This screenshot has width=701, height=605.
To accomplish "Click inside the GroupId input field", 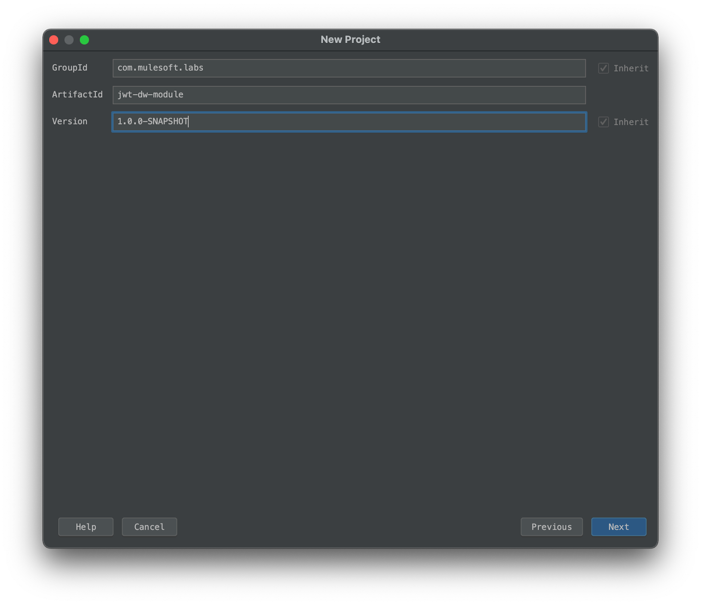I will click(348, 68).
